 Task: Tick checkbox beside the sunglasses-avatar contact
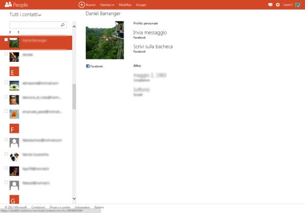click(x=6, y=96)
